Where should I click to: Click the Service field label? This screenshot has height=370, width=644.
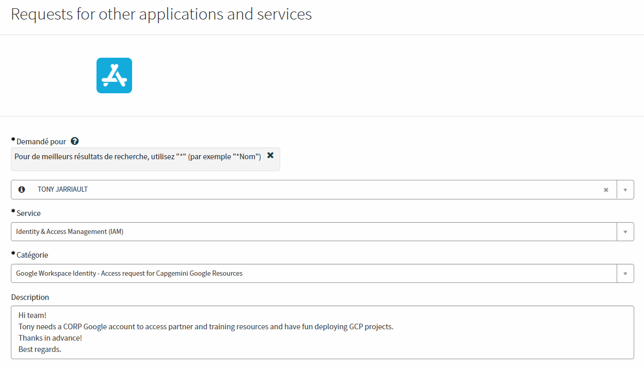pos(28,213)
